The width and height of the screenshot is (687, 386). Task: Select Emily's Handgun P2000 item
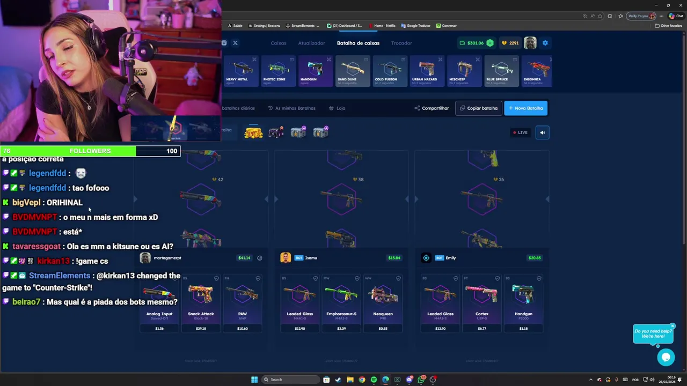523,303
